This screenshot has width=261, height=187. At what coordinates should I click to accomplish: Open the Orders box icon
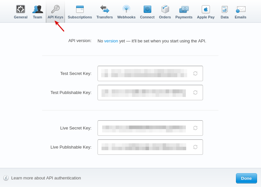(165, 9)
